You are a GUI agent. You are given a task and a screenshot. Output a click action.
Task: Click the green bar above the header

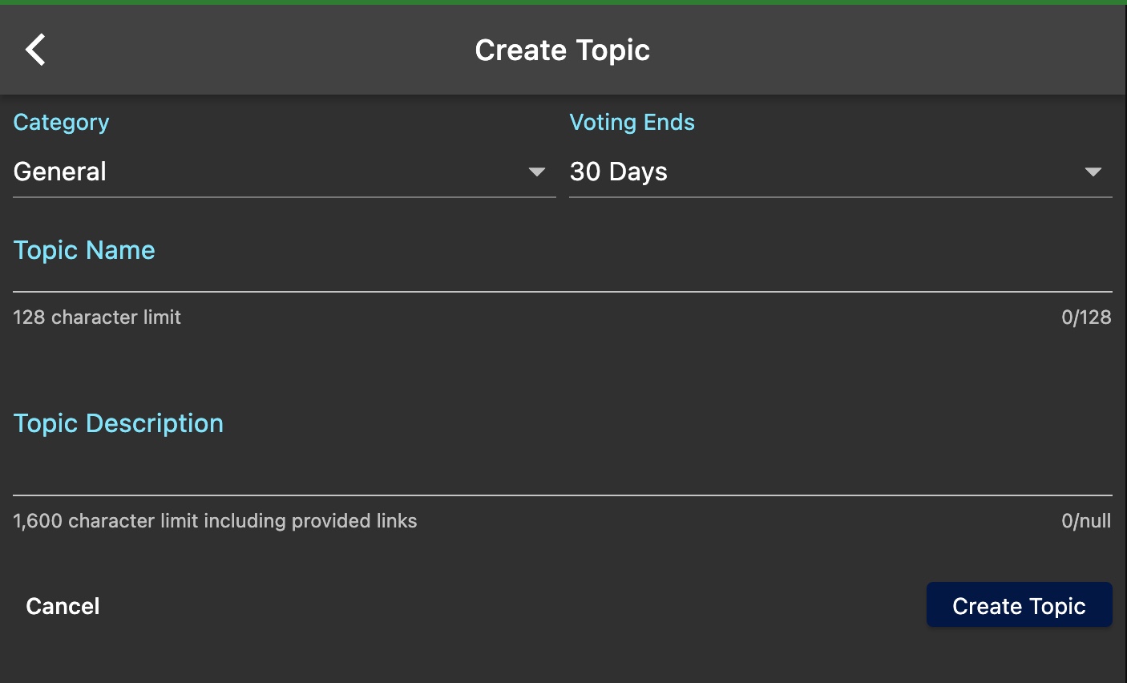(x=563, y=2)
